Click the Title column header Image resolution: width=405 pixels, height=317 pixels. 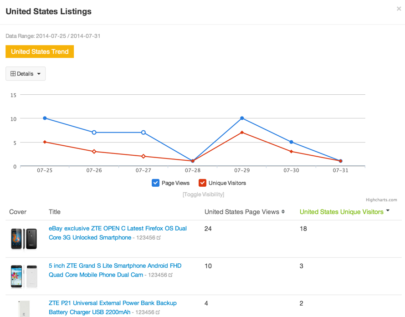[55, 212]
